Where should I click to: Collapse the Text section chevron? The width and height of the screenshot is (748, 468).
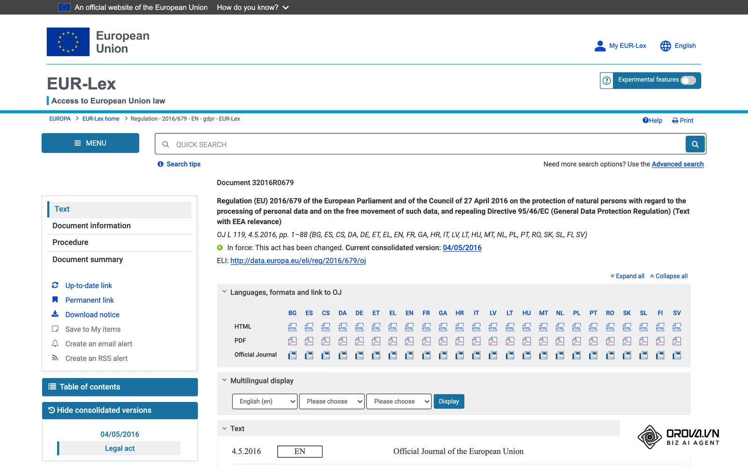click(224, 428)
